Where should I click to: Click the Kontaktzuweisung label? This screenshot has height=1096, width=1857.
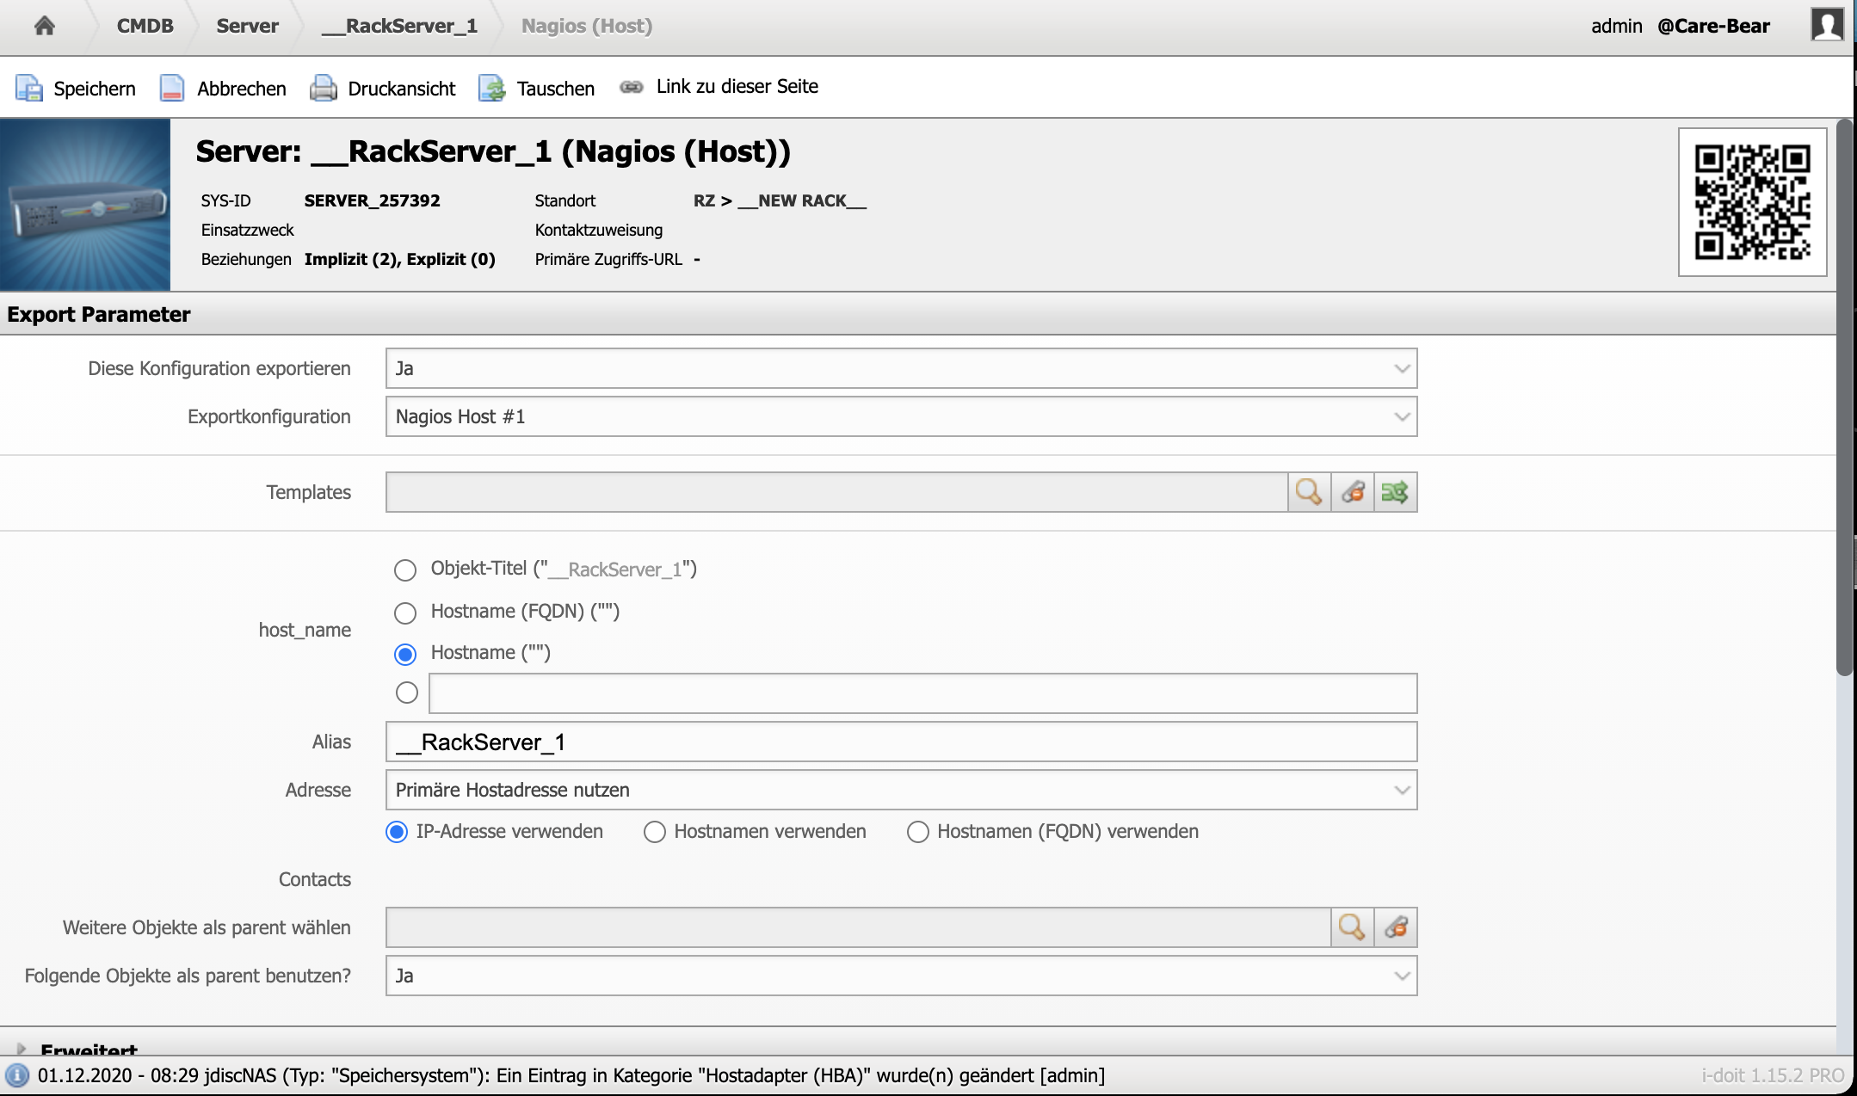[x=599, y=230]
